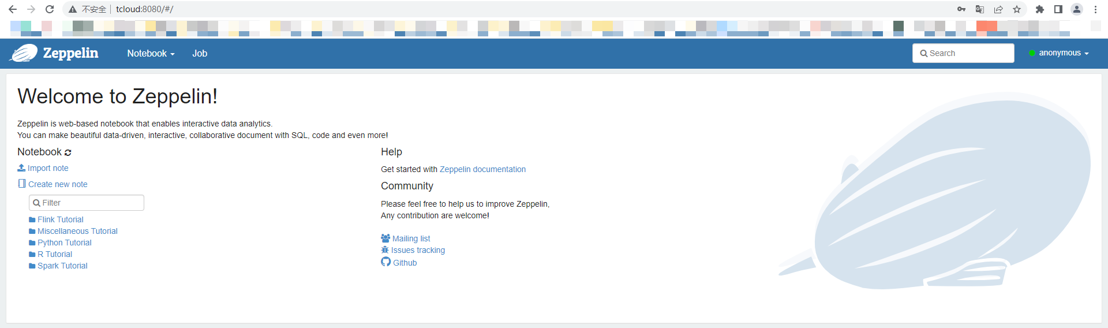The image size is (1108, 328).
Task: Open the Mailing list link
Action: click(x=406, y=238)
